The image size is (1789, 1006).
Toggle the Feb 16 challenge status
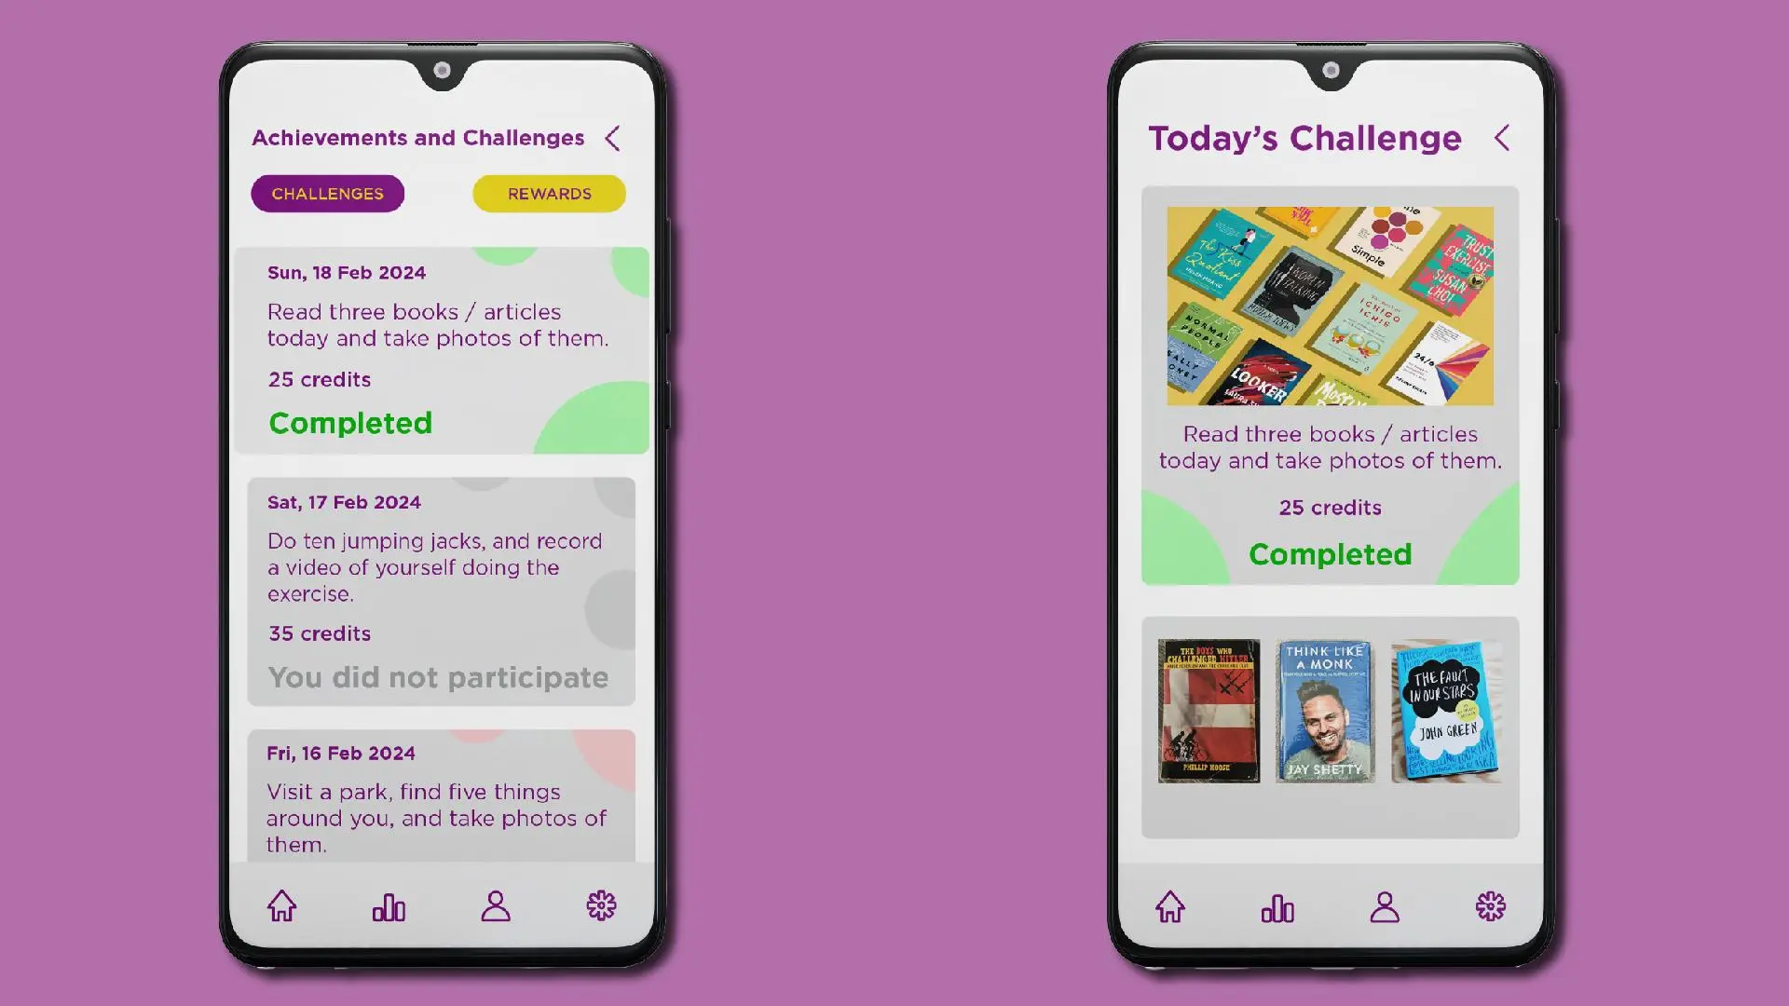pyautogui.click(x=441, y=798)
